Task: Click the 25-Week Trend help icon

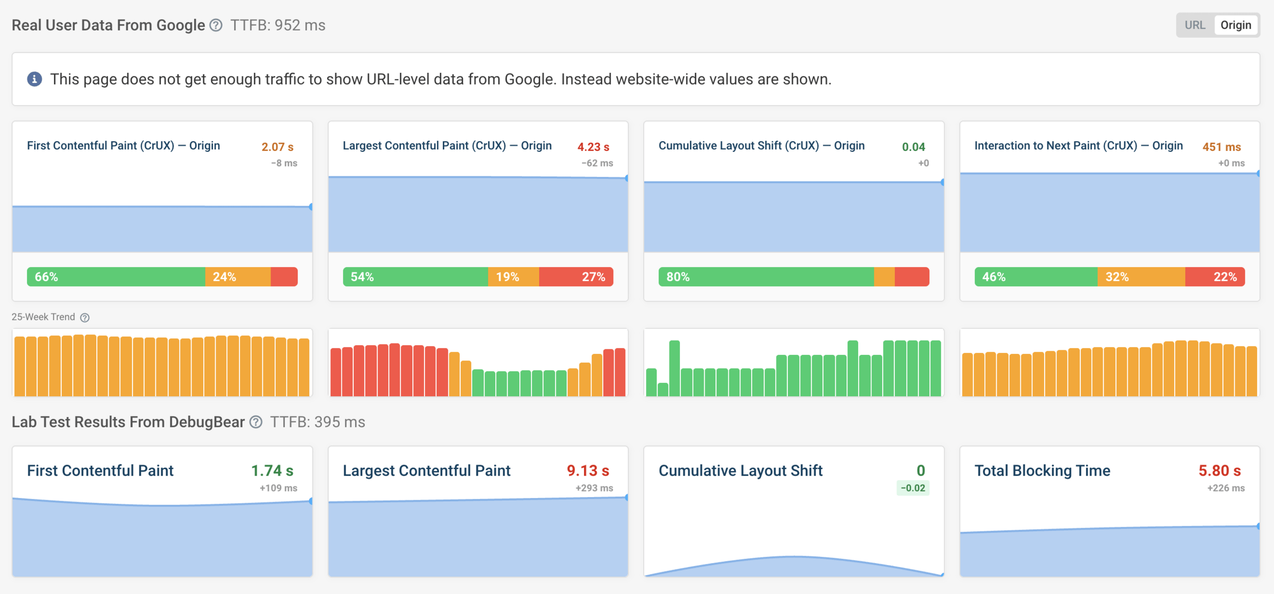Action: pos(85,318)
